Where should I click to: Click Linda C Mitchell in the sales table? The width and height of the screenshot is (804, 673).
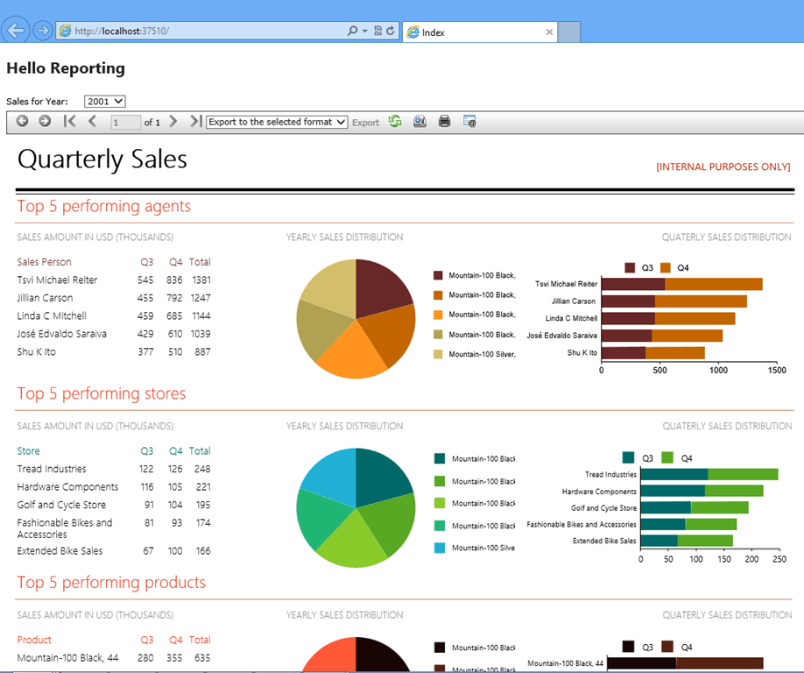pos(52,316)
